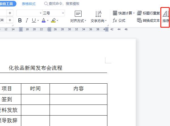The width and height of the screenshot is (170, 126).
Task: Open the underline style dropdown arrow
Action: point(38,20)
